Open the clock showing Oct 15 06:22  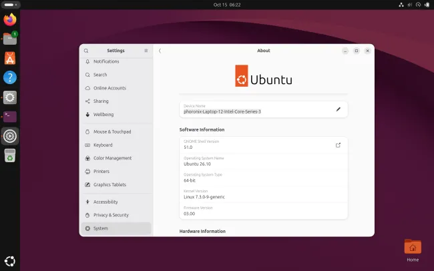pos(227,5)
